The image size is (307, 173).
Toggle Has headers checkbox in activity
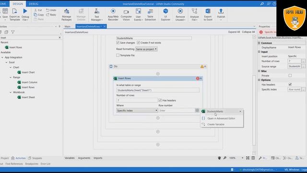[160, 100]
